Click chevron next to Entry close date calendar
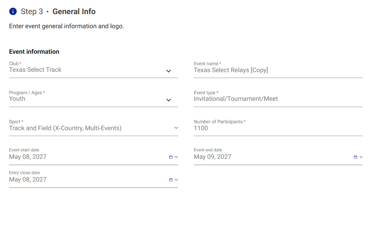Screen dimensions: 375x240 176,180
